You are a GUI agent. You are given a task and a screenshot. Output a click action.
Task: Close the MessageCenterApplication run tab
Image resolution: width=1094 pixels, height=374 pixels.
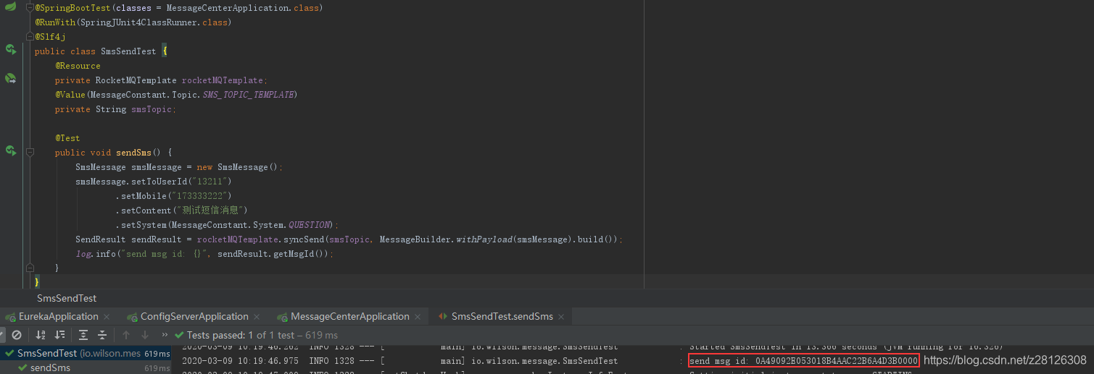coord(418,317)
